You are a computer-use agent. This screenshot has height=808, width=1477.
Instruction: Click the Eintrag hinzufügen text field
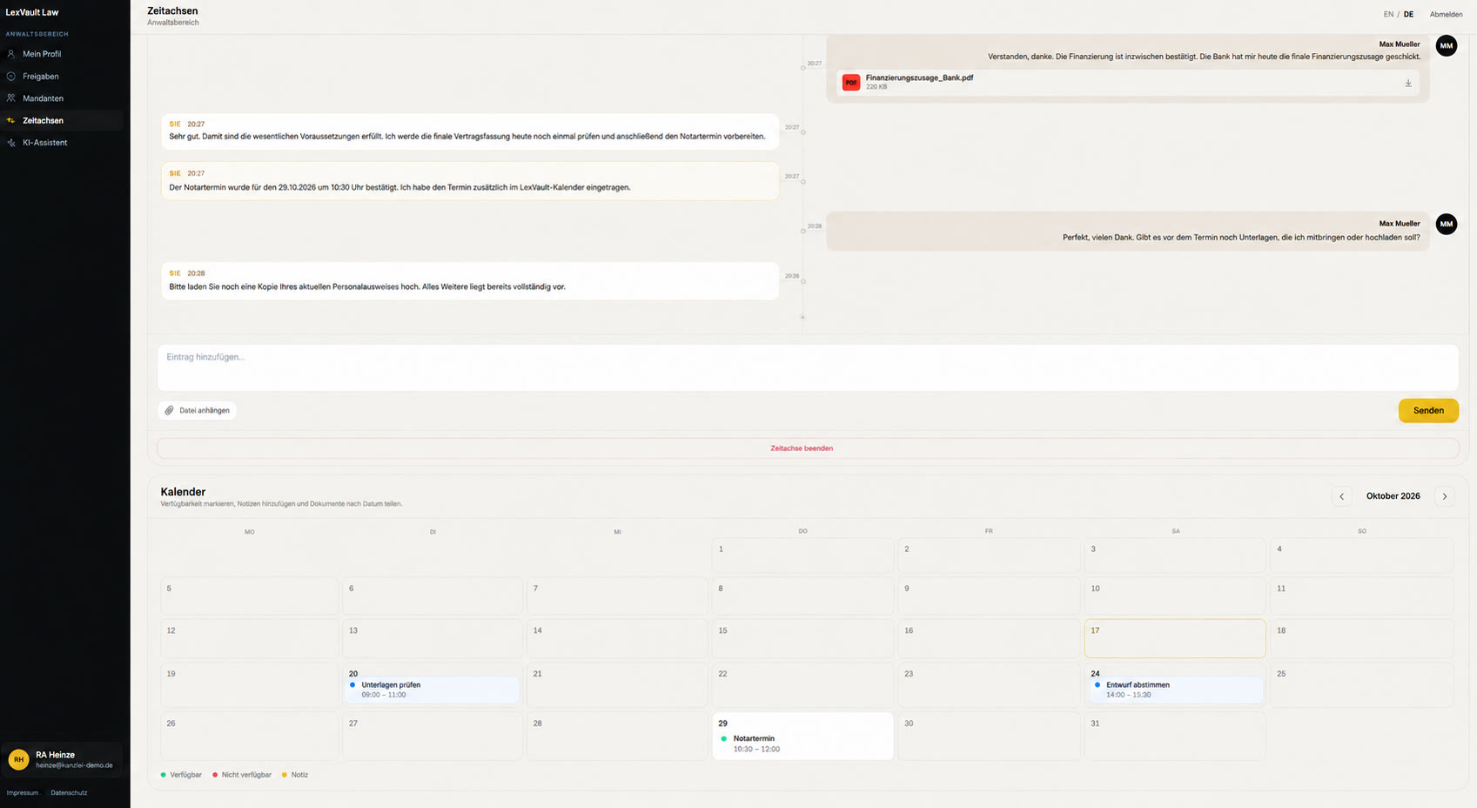point(808,367)
